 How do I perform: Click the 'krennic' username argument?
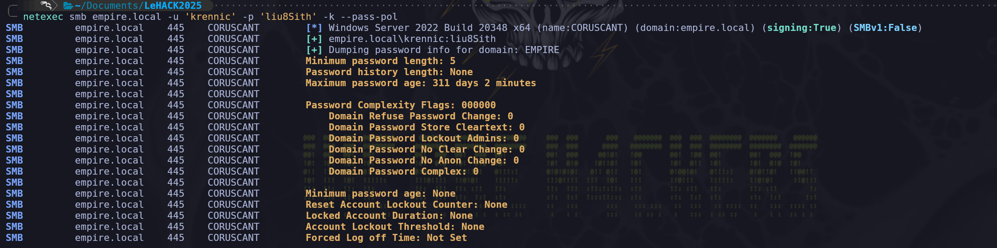point(210,17)
